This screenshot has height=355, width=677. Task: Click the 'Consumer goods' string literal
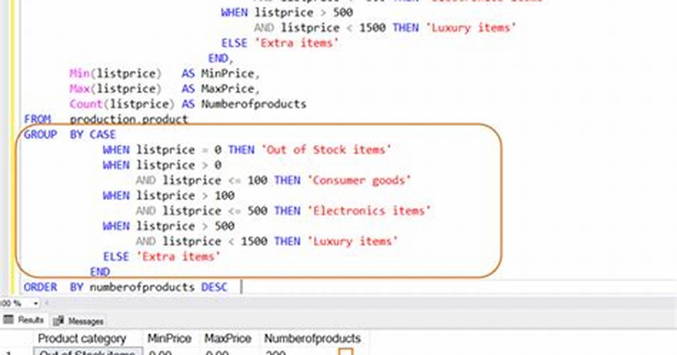pos(359,180)
